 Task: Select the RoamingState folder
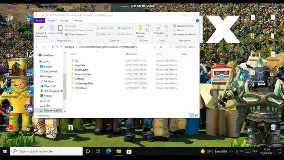click(x=83, y=74)
